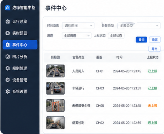
Task: Open 图片分析 from sidebar
Action: tap(20, 57)
